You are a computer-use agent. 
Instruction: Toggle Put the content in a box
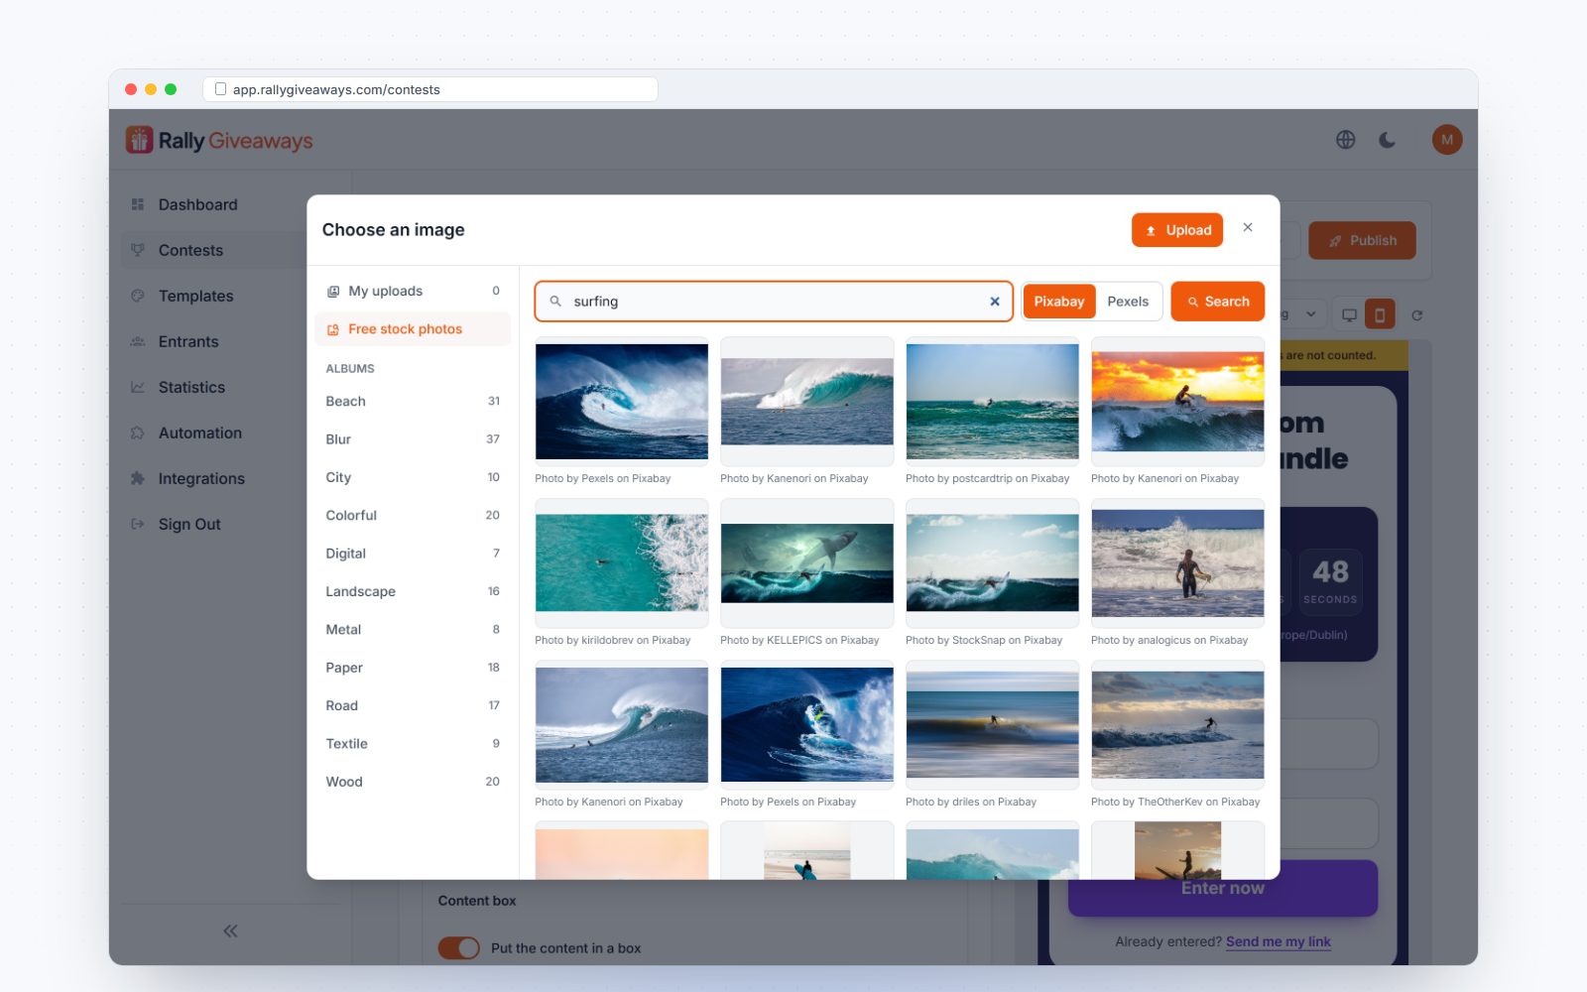pos(458,947)
